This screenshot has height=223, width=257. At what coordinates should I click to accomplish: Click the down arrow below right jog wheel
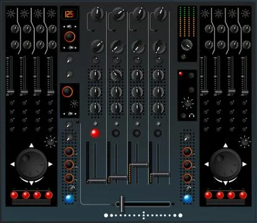(225, 183)
